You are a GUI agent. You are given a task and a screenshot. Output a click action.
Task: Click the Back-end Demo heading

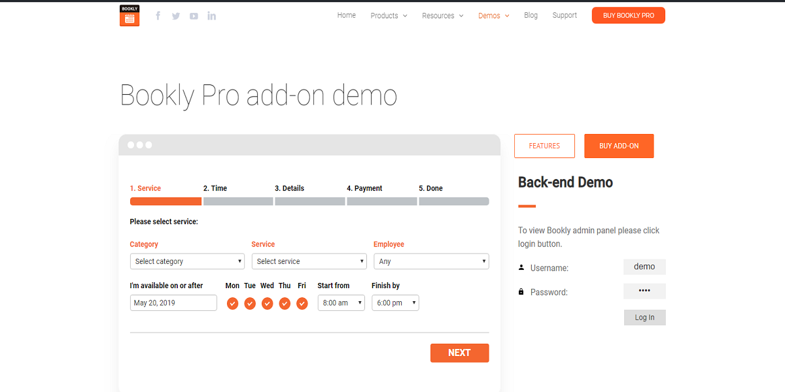click(565, 182)
